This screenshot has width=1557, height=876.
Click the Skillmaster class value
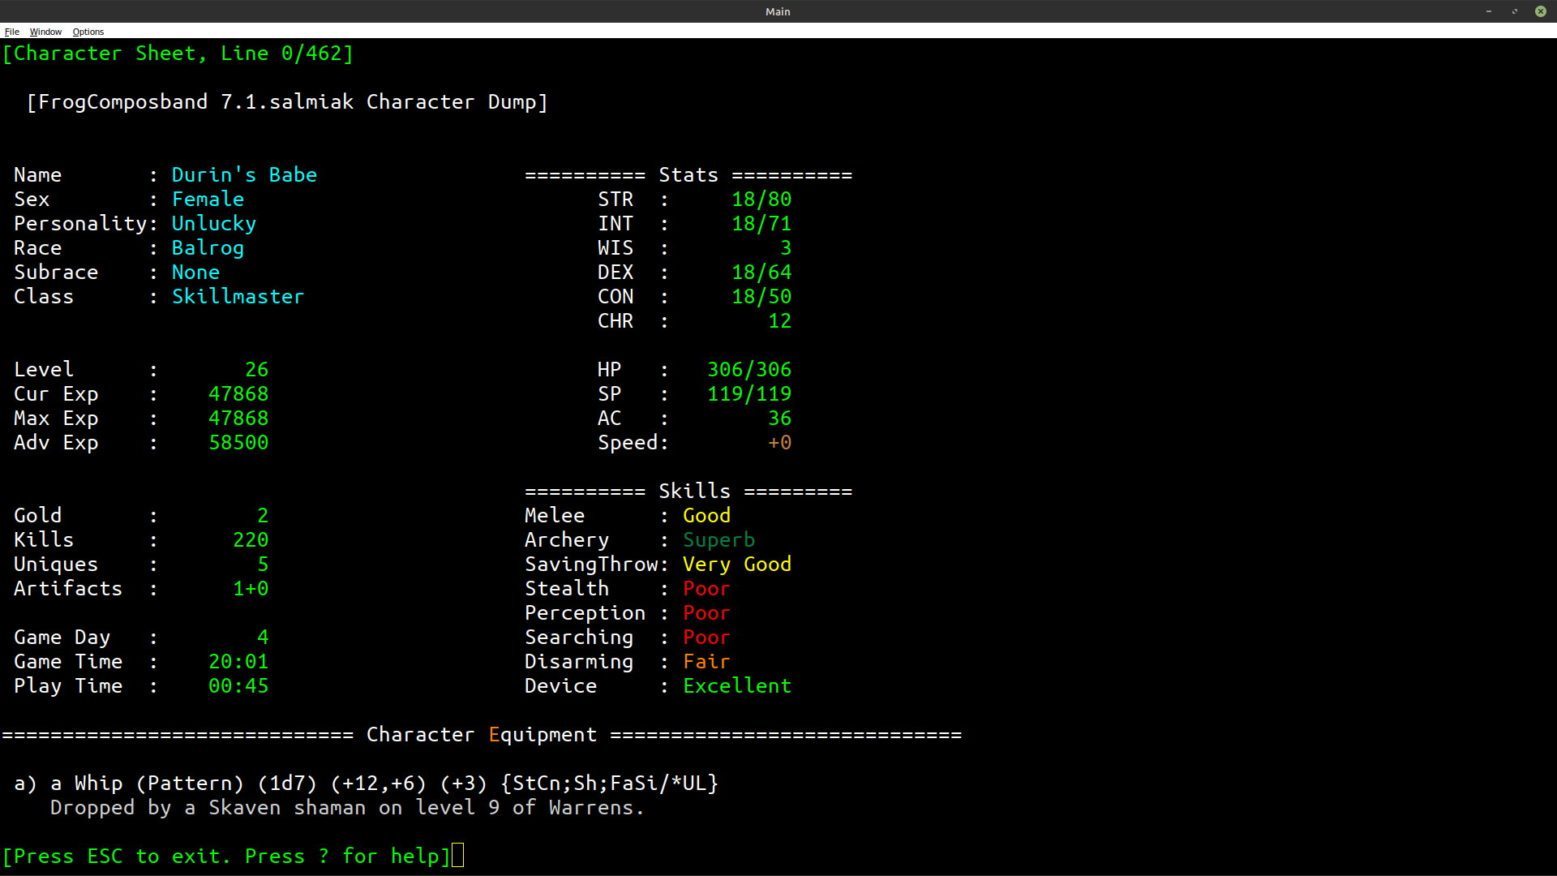(238, 297)
